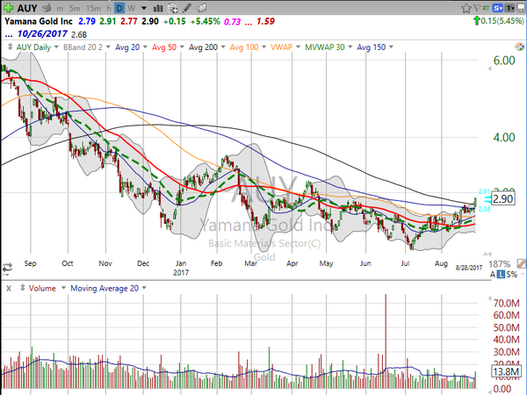This screenshot has width=527, height=395.
Task: Click the Avg 100 indicator label
Action: (244, 47)
